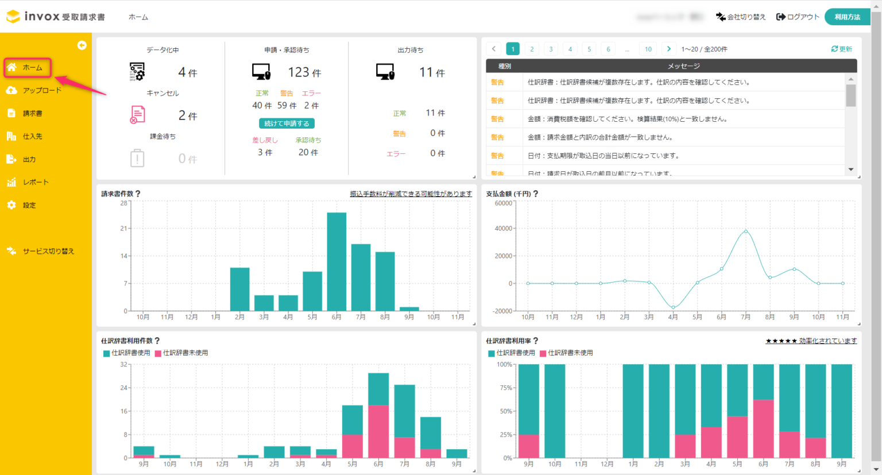
Task: Refresh the message list with 更新
Action: pyautogui.click(x=842, y=49)
